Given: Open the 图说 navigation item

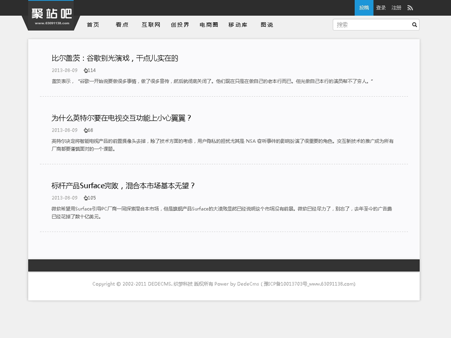Looking at the screenshot, I should 267,25.
